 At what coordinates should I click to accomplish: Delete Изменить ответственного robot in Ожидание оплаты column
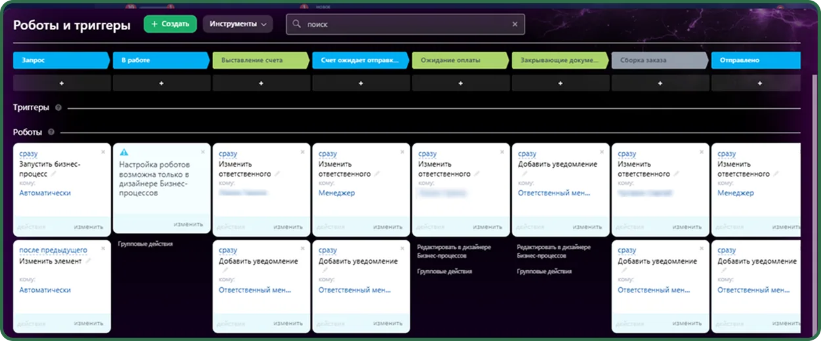point(502,151)
